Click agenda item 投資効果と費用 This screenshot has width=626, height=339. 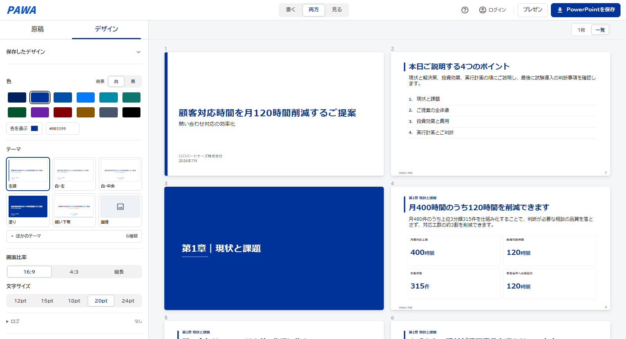[433, 121]
